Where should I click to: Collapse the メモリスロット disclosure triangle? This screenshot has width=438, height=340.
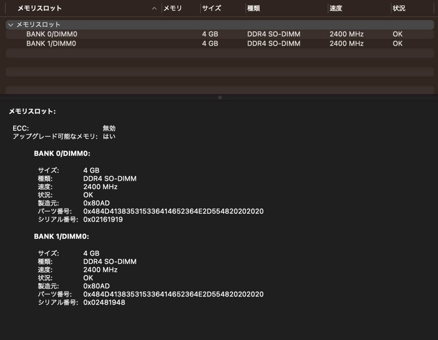pos(11,25)
